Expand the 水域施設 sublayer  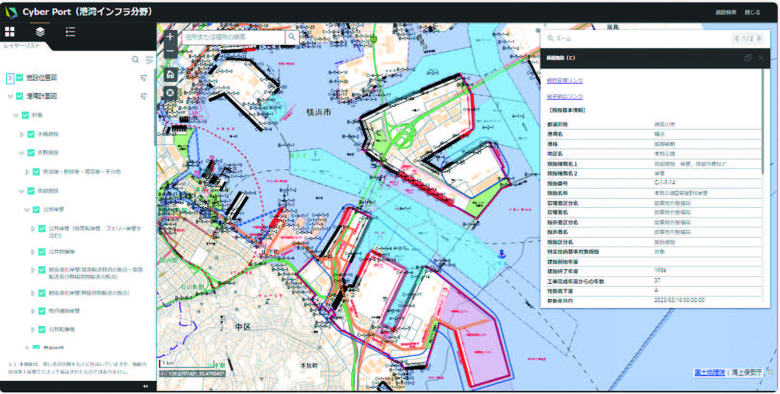click(x=22, y=134)
